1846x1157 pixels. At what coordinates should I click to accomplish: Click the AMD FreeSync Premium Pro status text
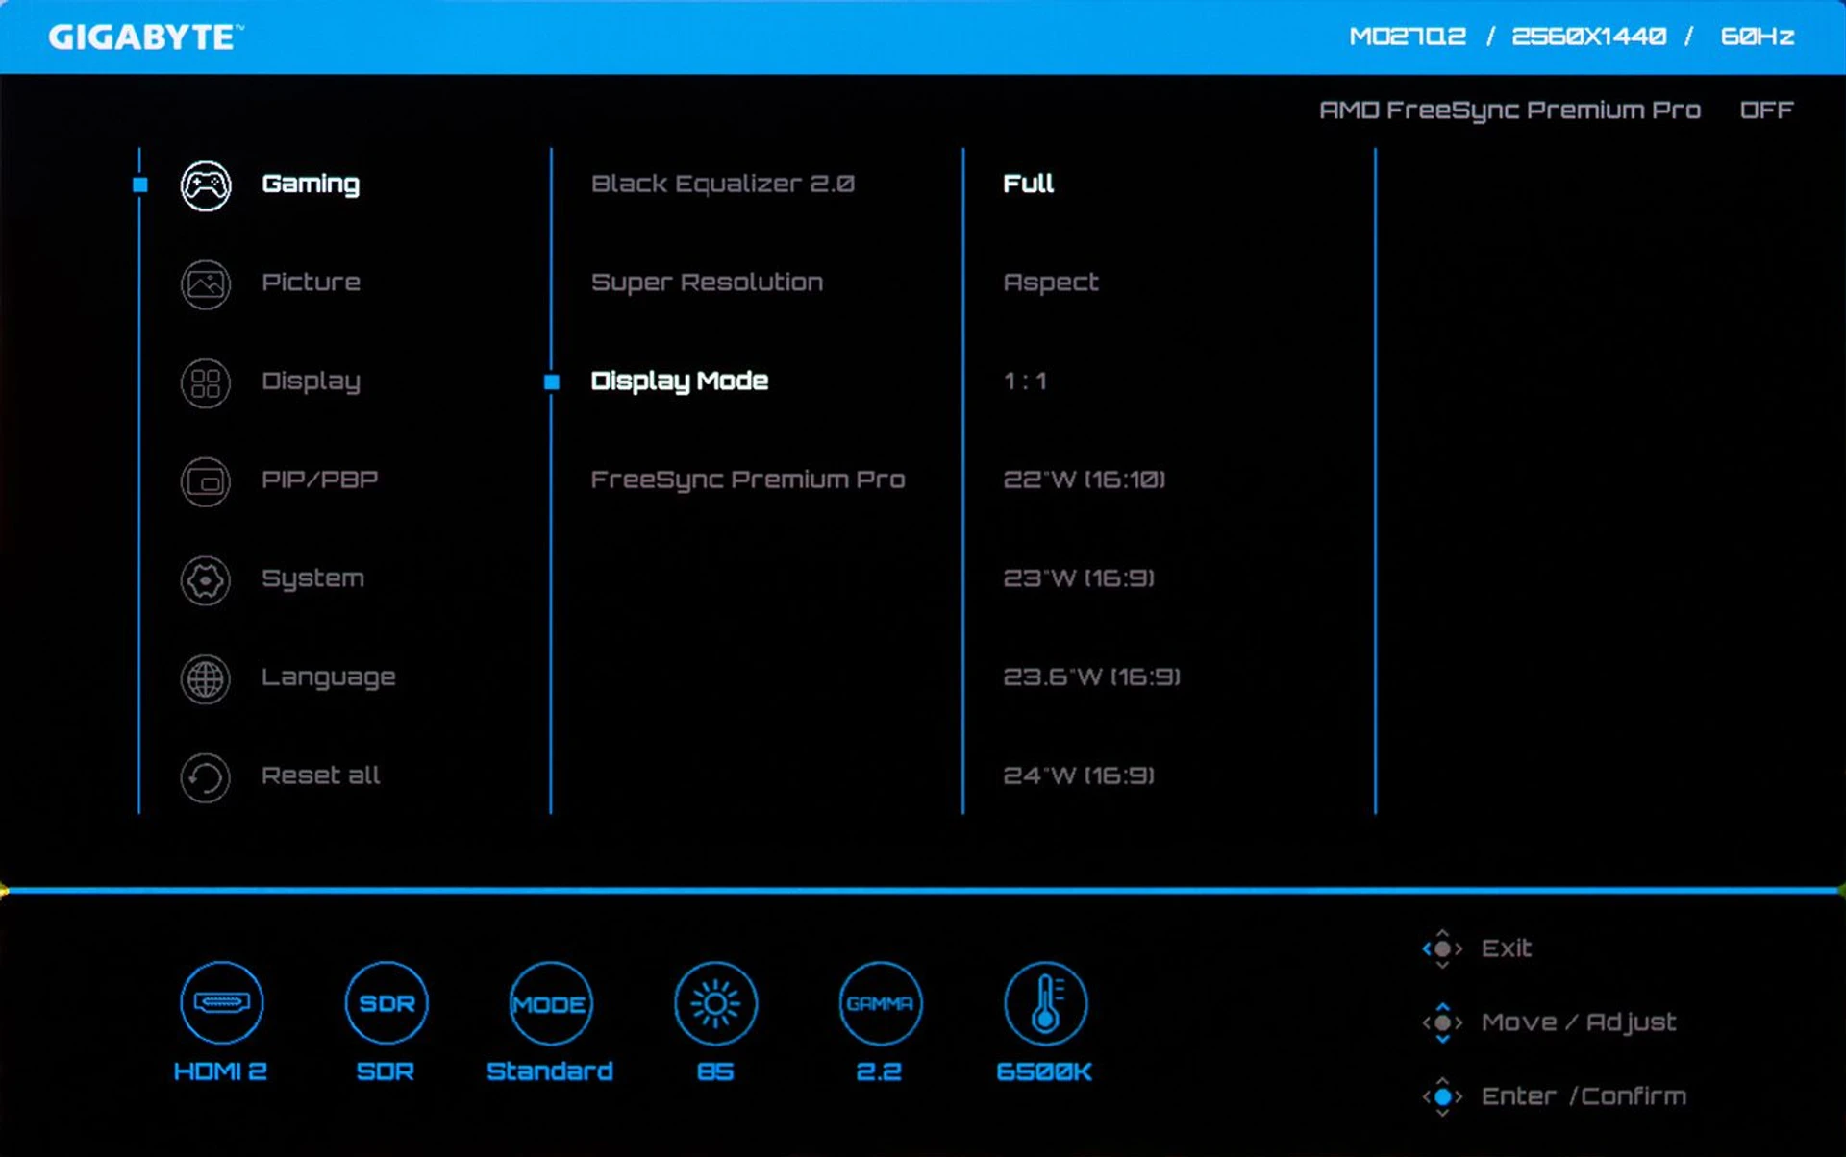(1509, 111)
